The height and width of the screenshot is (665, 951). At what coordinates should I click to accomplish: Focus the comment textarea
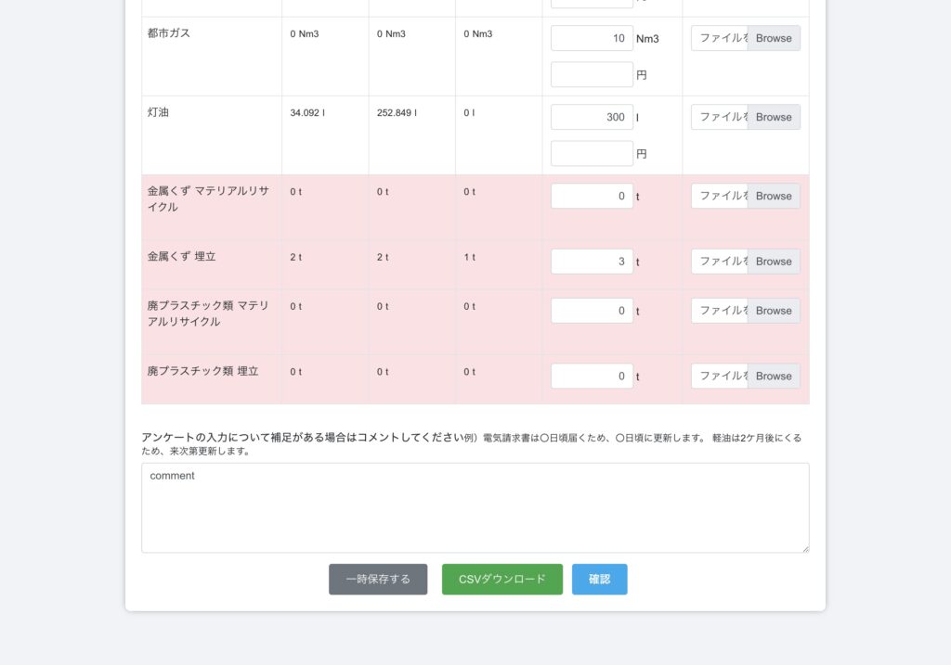pyautogui.click(x=475, y=507)
